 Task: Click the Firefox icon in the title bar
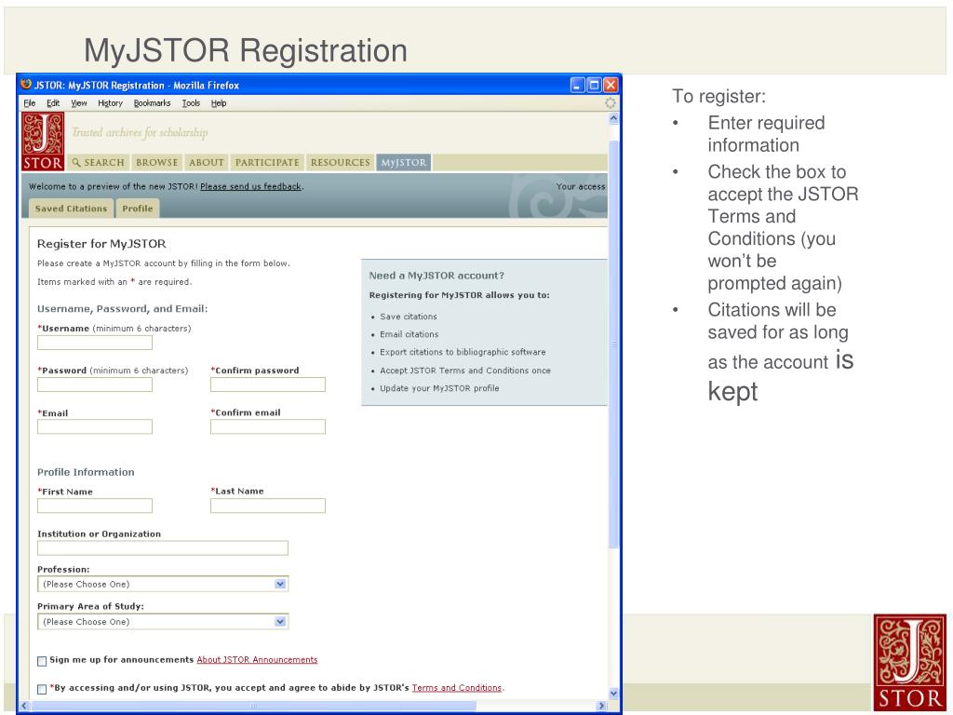[26, 84]
